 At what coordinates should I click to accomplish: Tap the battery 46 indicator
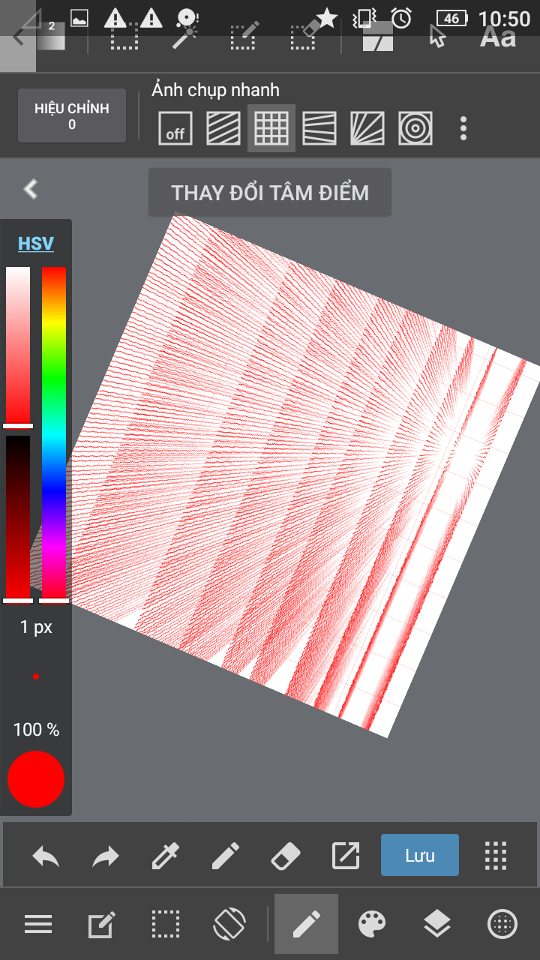click(451, 18)
